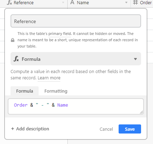The image size is (153, 144).
Task: Open the Learn more link about formulas
Action: [49, 78]
